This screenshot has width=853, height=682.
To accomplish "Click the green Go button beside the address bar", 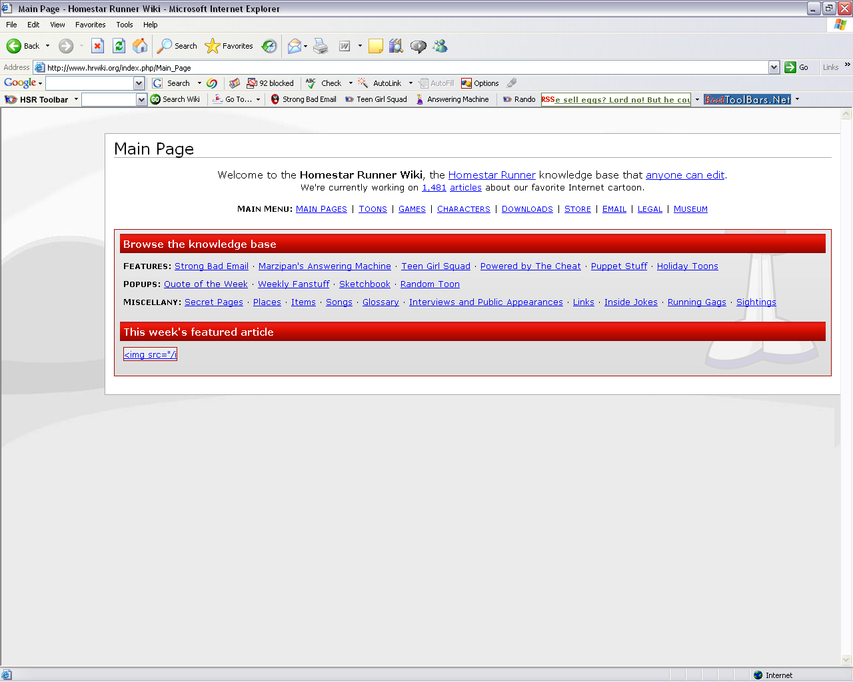I will tap(796, 67).
